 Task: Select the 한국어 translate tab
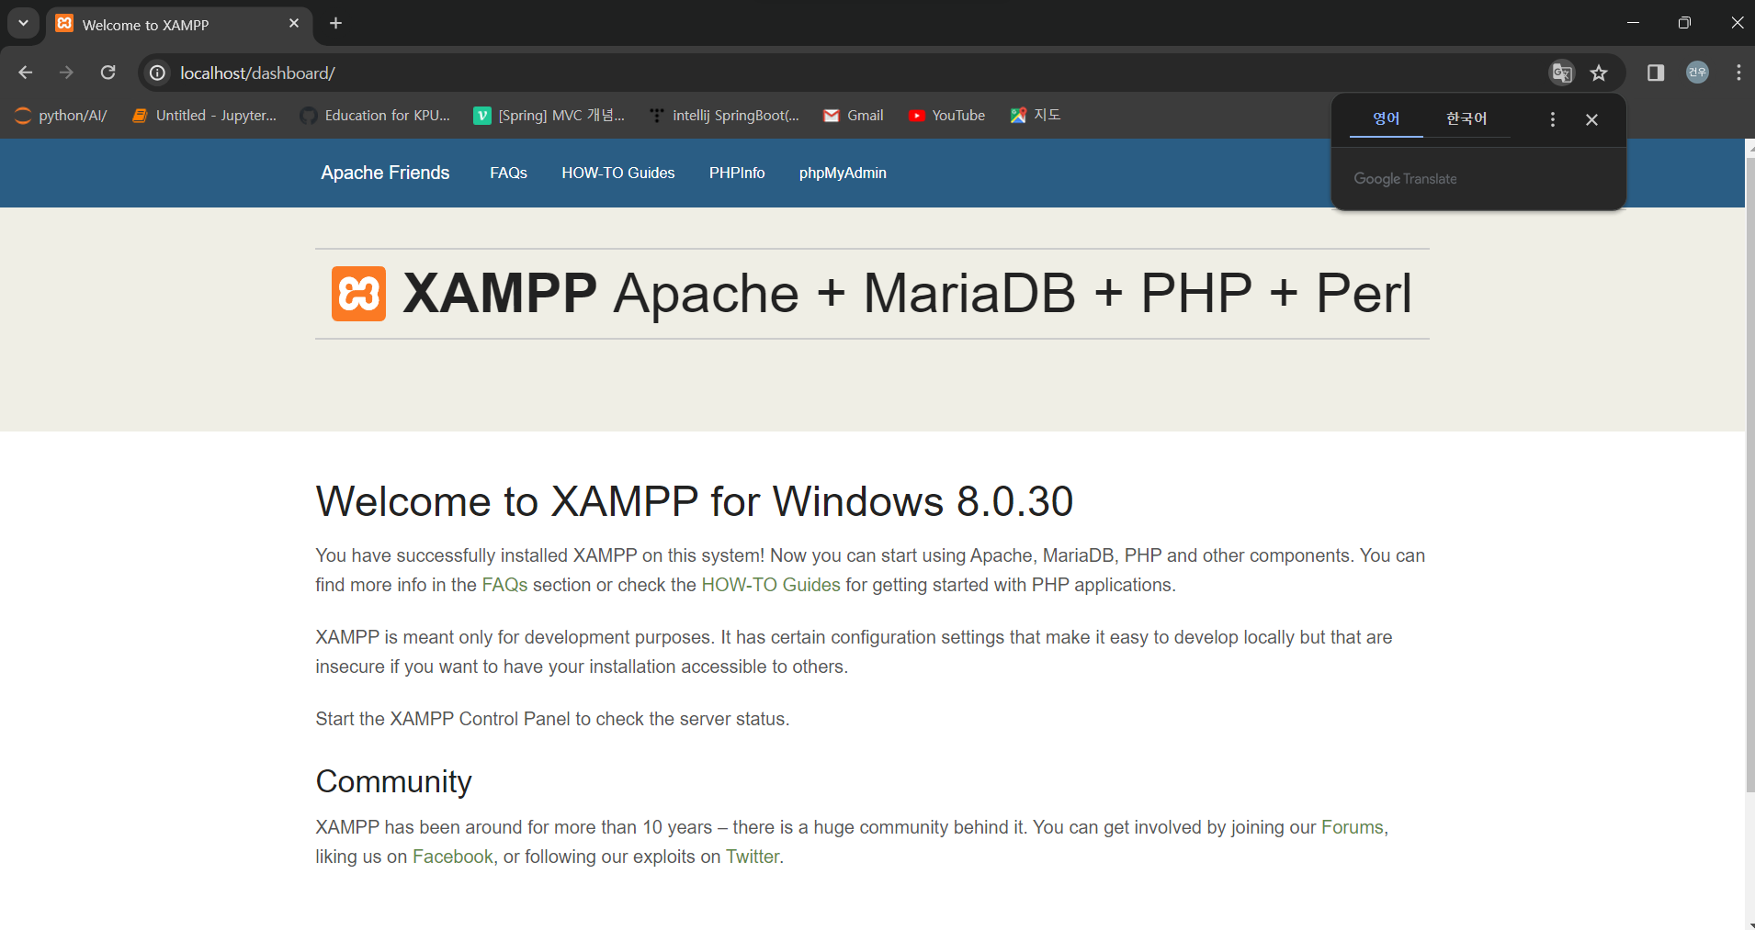(x=1466, y=118)
